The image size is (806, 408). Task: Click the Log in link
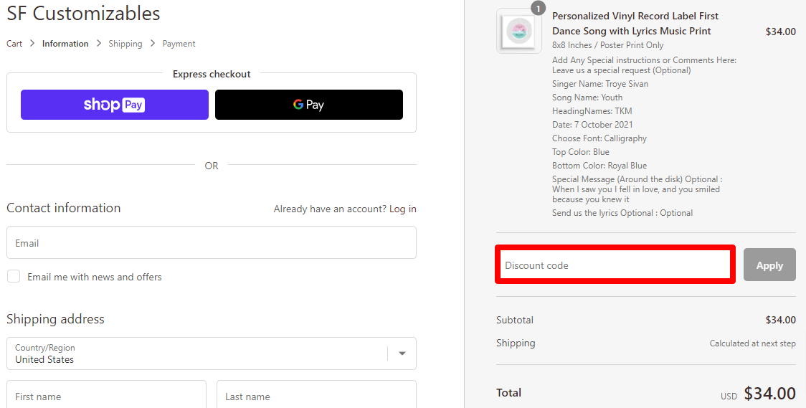[402, 209]
